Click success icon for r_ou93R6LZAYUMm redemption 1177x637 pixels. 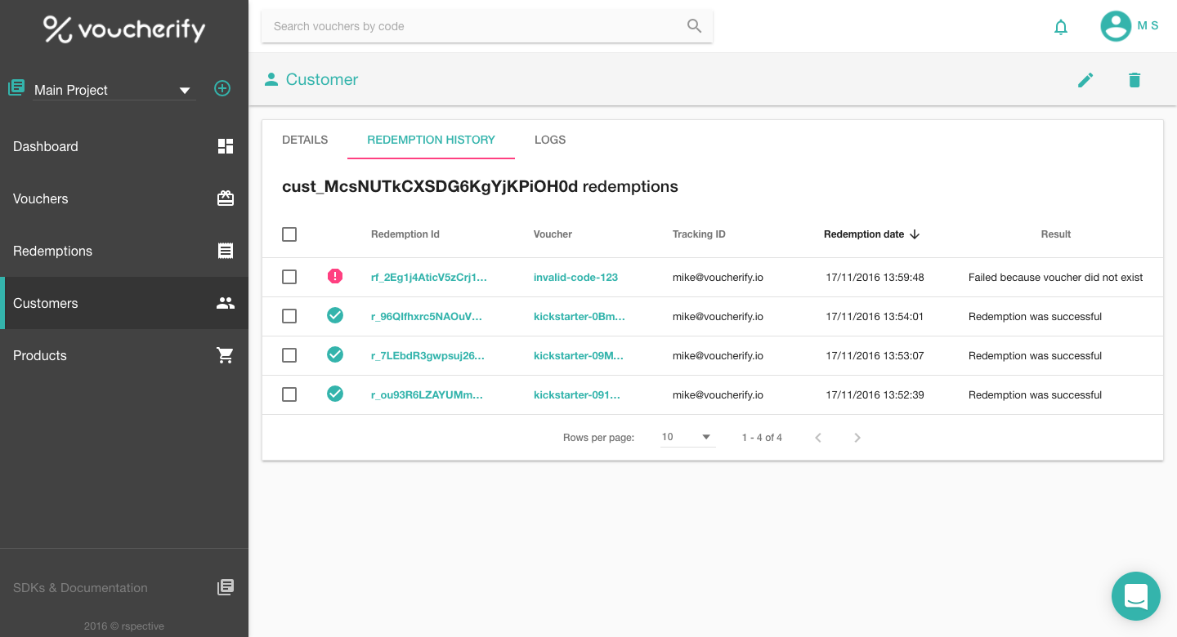335,394
